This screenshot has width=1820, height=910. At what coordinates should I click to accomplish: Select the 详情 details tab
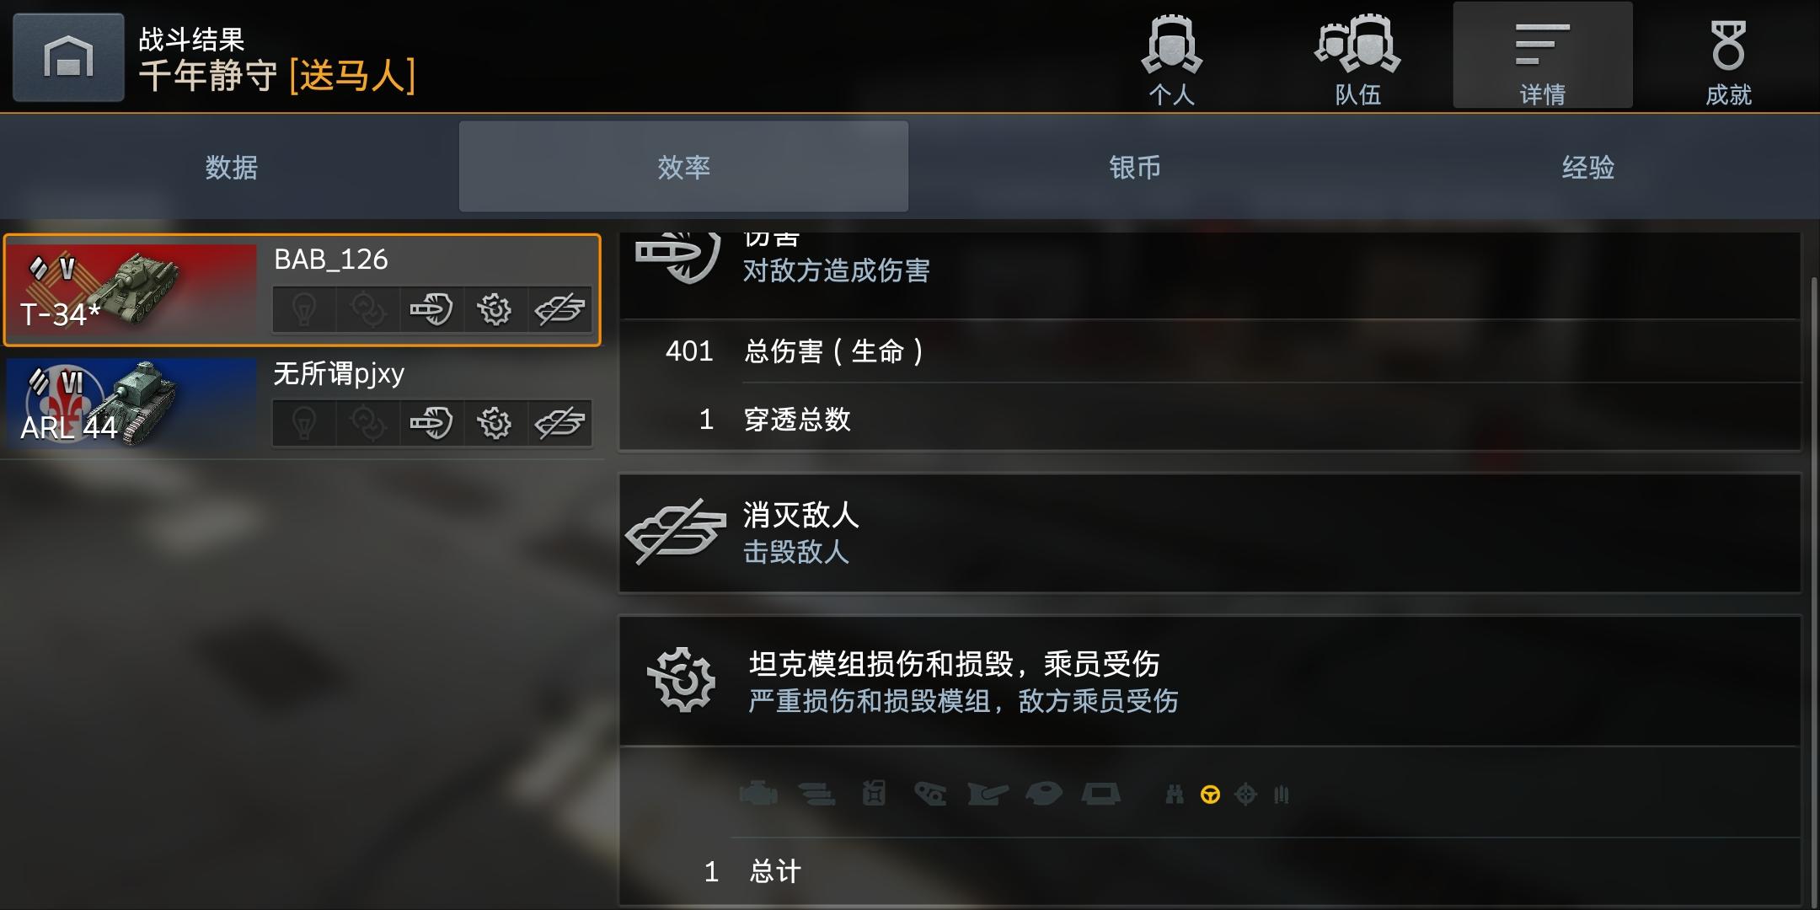(1543, 56)
